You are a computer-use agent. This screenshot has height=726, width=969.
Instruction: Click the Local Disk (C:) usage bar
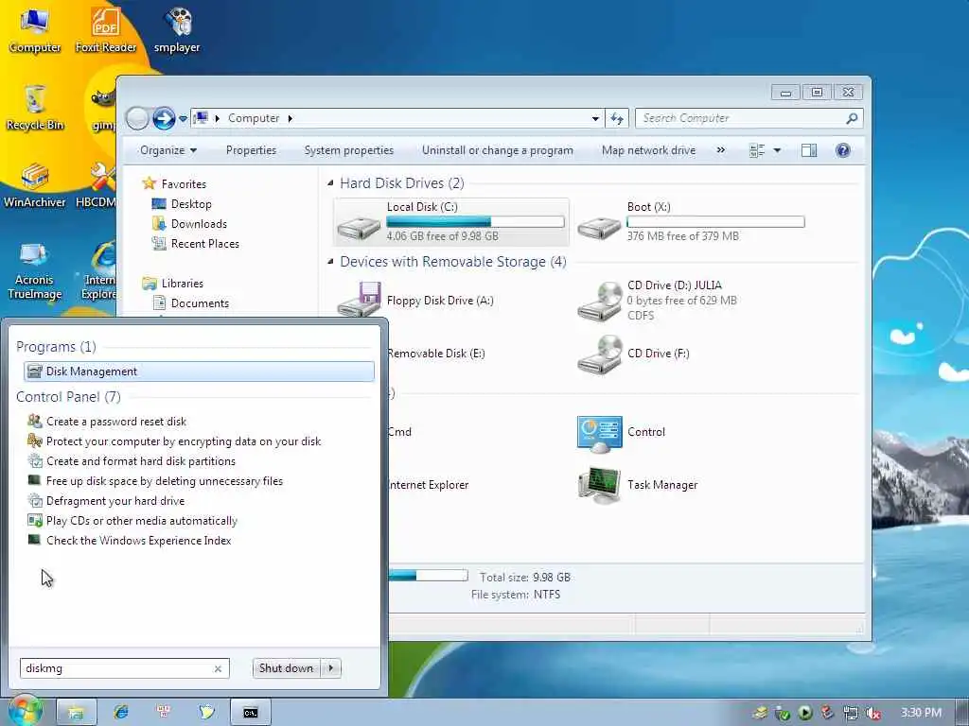click(x=475, y=221)
